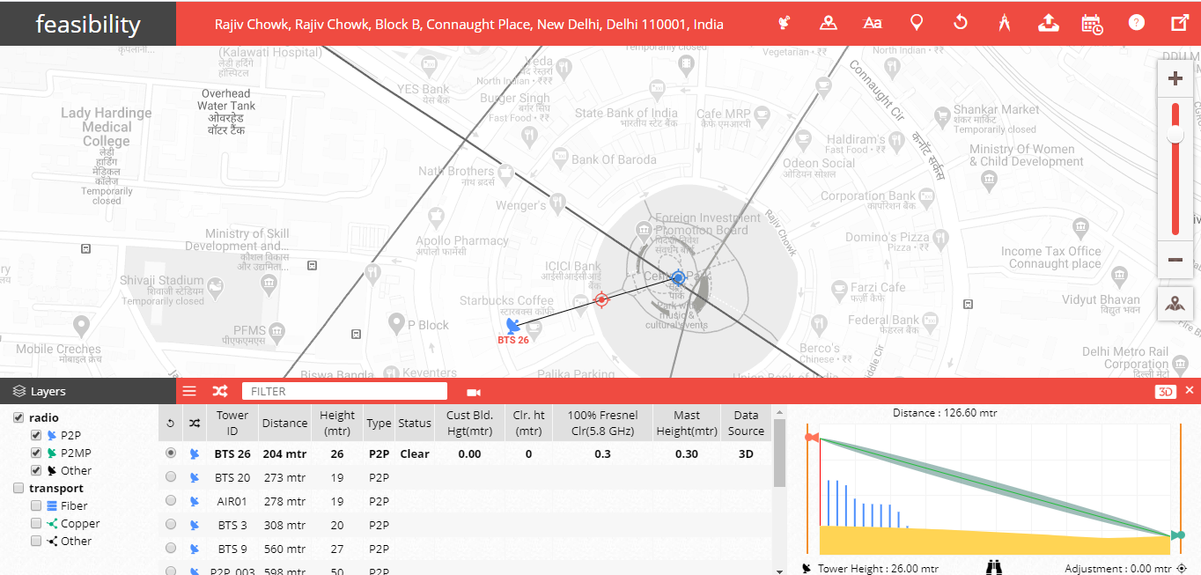Uncheck the P2P layer checkbox

point(36,435)
